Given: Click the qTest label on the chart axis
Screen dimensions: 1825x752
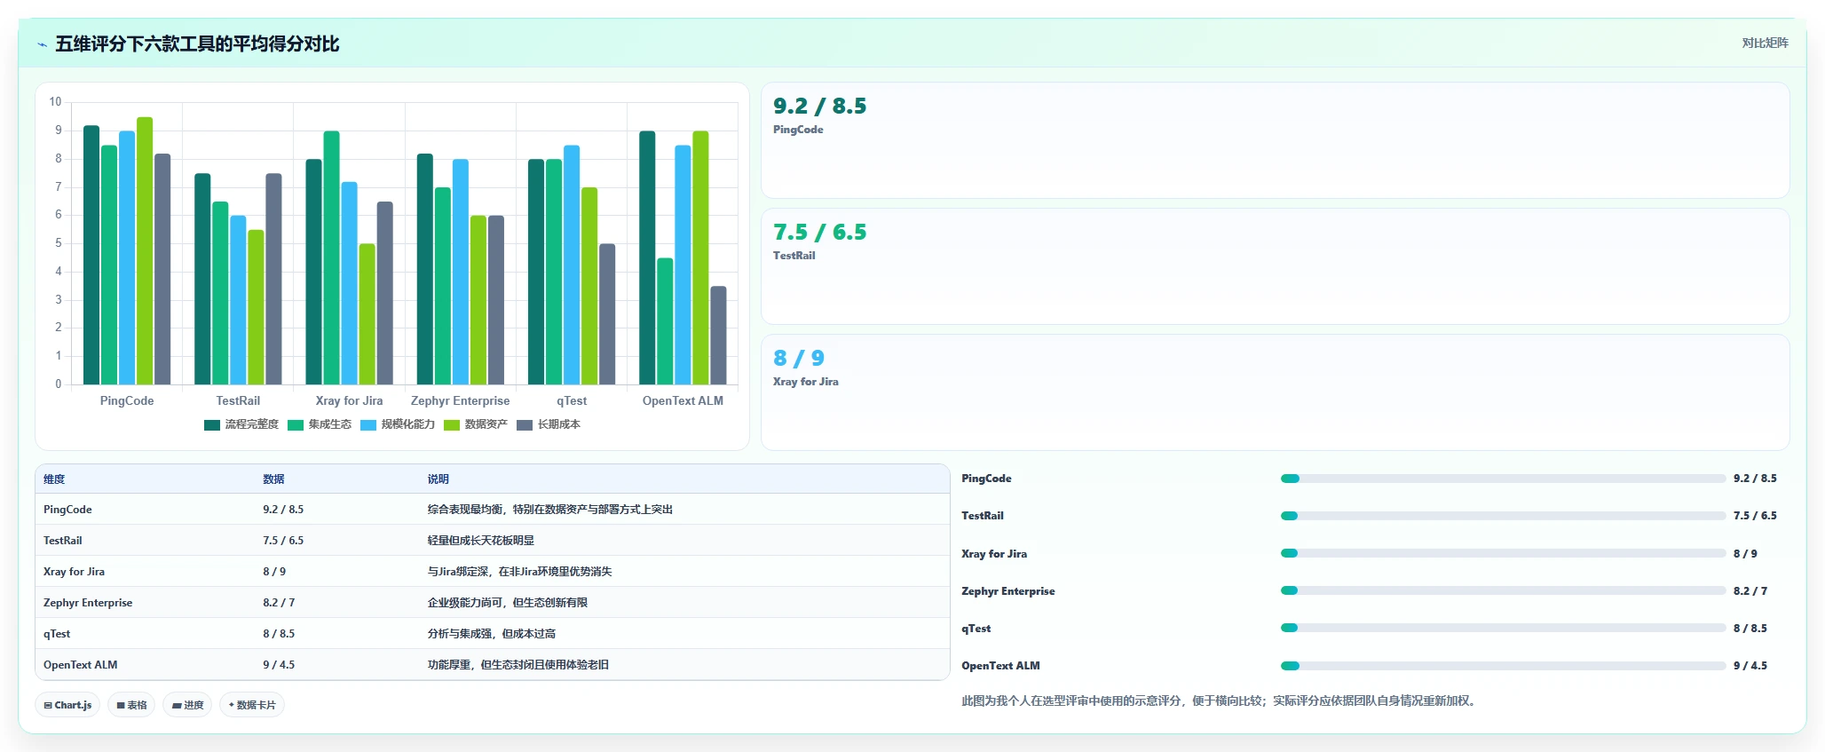Looking at the screenshot, I should pos(572,401).
